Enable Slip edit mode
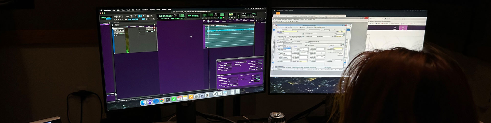Viewport: 491px width, 123px height. (x=104, y=19)
